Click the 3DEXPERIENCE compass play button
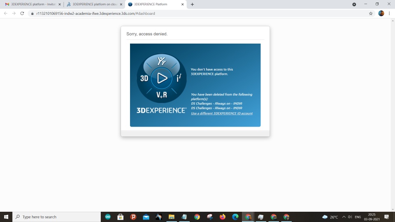The height and width of the screenshot is (222, 395). pos(162,78)
